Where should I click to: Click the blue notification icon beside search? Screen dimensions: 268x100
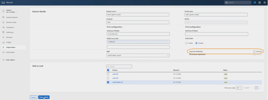click(254, 3)
